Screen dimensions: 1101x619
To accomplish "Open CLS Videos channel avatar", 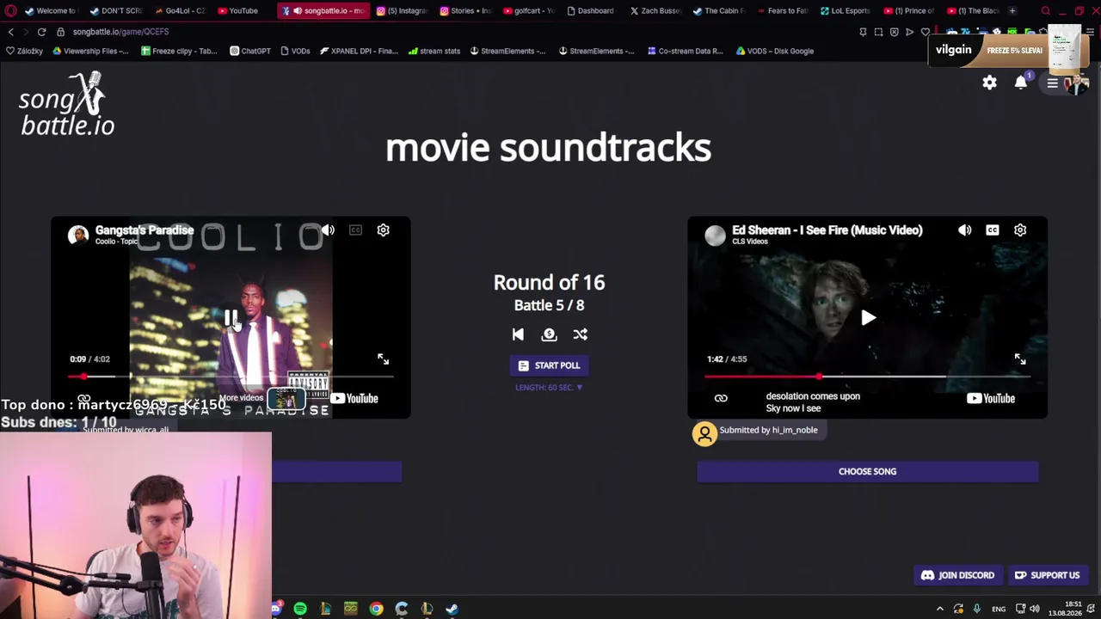I will point(715,235).
